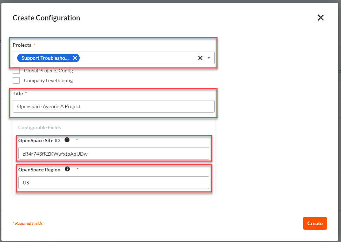Select the Title field containing Openspace Avenue A Project
The width and height of the screenshot is (341, 242).
click(x=114, y=106)
